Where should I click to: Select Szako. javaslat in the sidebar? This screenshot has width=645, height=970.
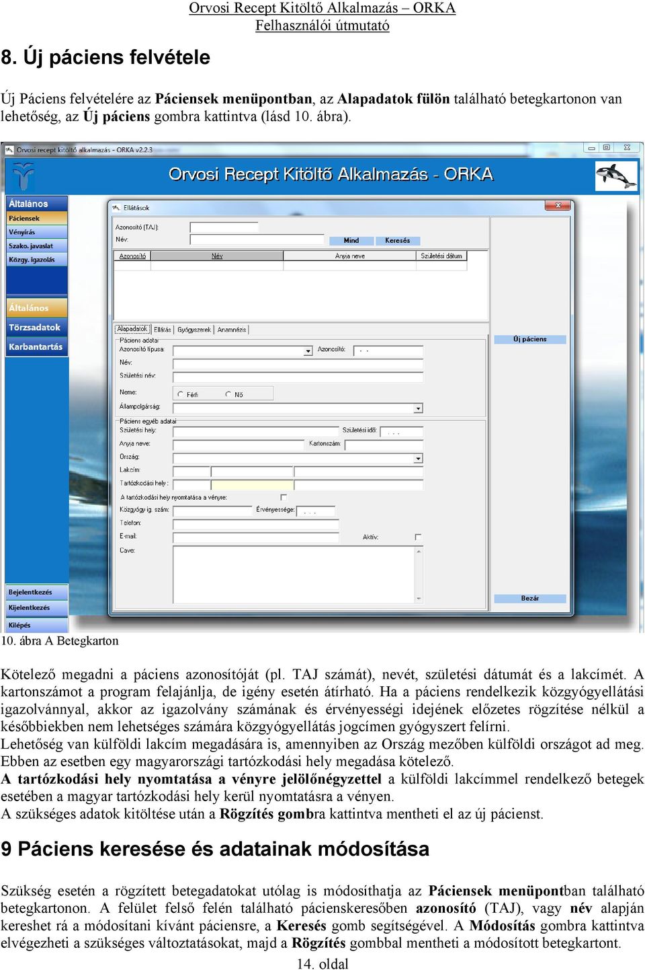pos(37,246)
